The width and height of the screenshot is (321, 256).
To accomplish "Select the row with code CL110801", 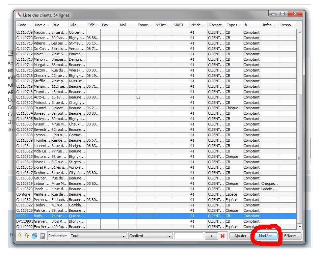I will click(24, 97).
